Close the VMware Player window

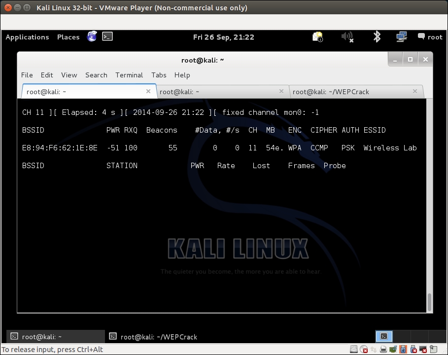[x=8, y=8]
